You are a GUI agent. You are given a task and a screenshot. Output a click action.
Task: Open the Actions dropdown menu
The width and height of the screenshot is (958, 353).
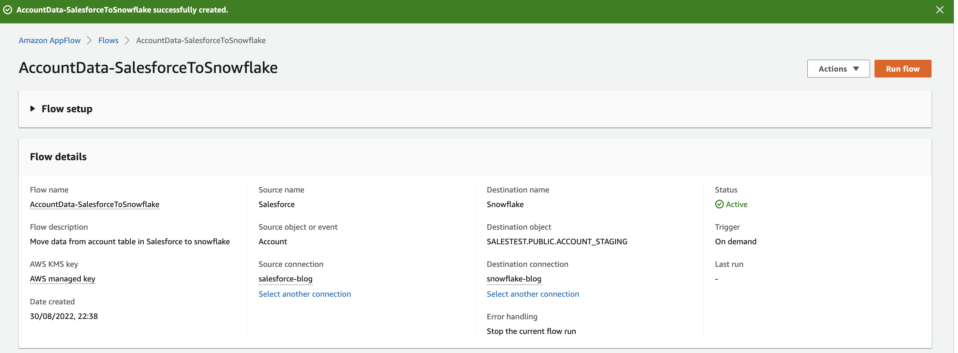[x=838, y=69]
